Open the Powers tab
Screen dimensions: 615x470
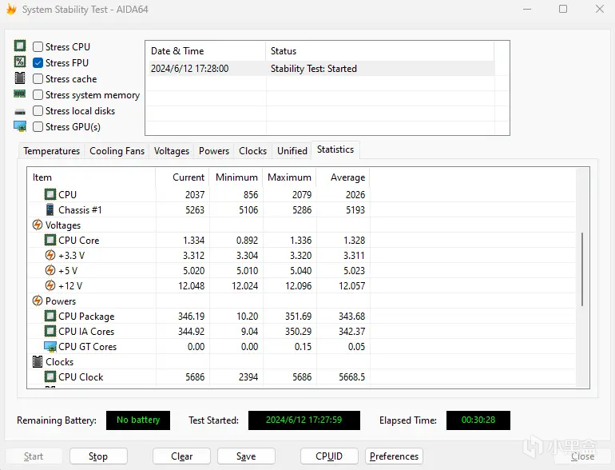[214, 151]
